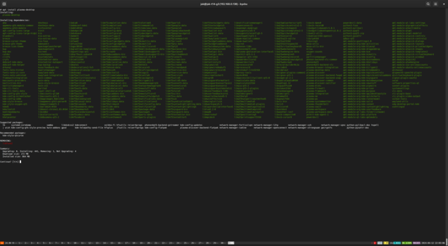The width and height of the screenshot is (448, 246).
Task: Click the 'kwayland-integration' package name
Action: (x=51, y=75)
